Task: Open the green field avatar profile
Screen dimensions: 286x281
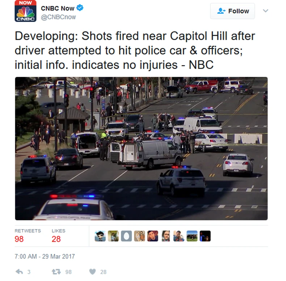Action: click(x=192, y=236)
